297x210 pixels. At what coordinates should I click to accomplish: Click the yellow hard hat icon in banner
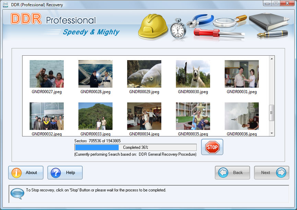tap(153, 26)
